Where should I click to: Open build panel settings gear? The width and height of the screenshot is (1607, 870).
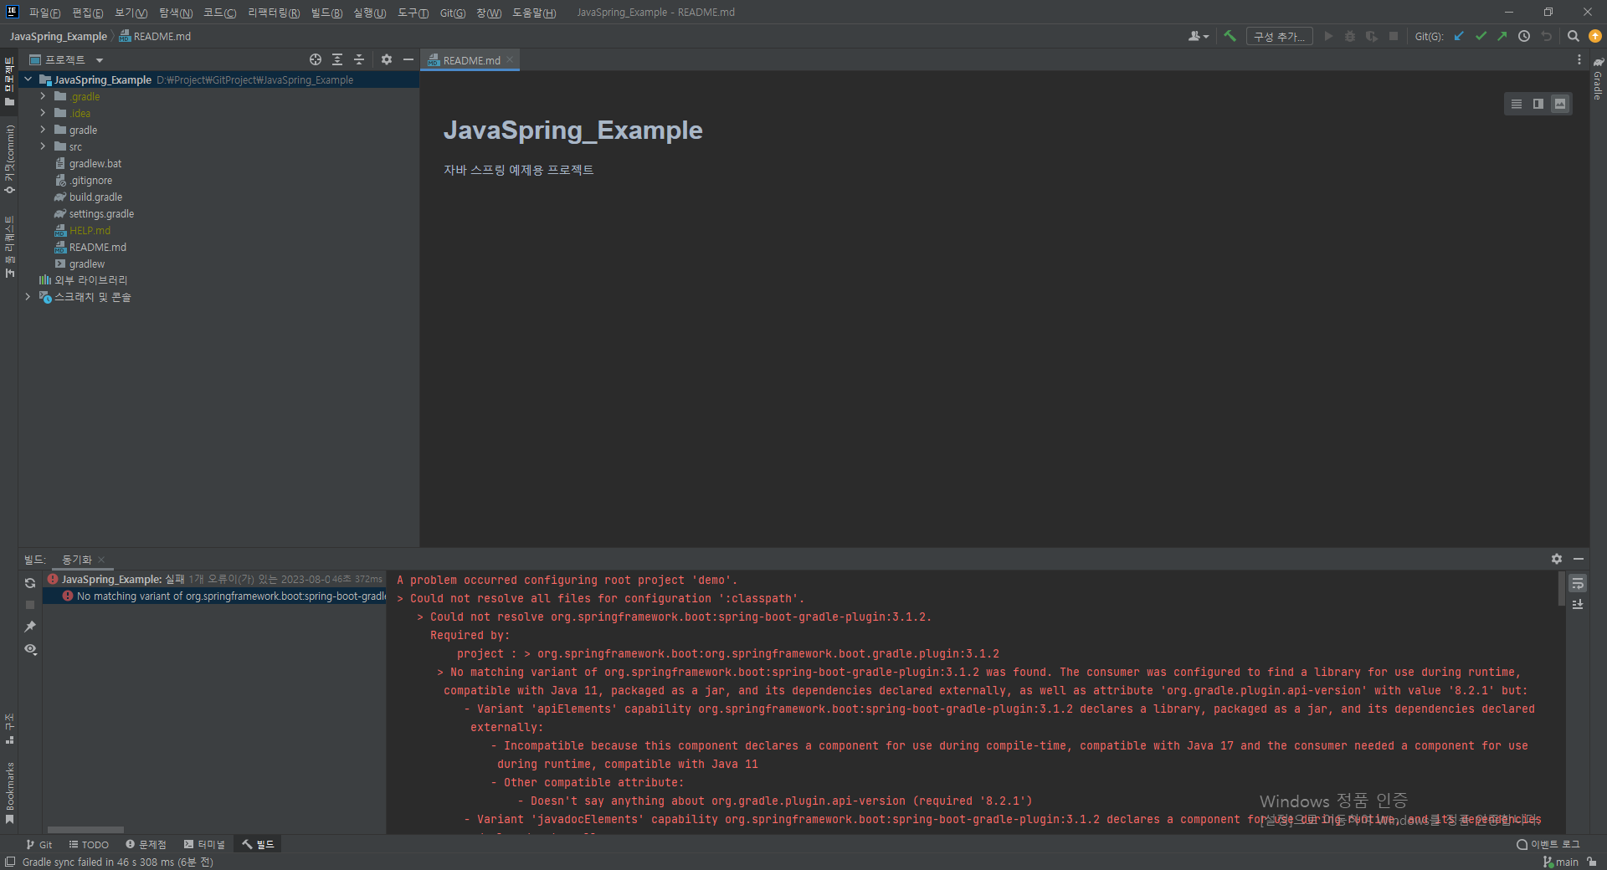point(1556,559)
